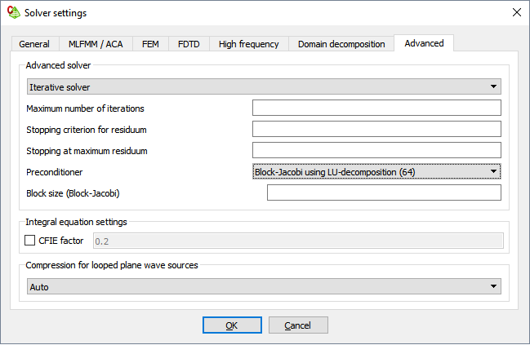Image resolution: width=530 pixels, height=345 pixels.
Task: Click the OK button
Action: click(x=232, y=325)
